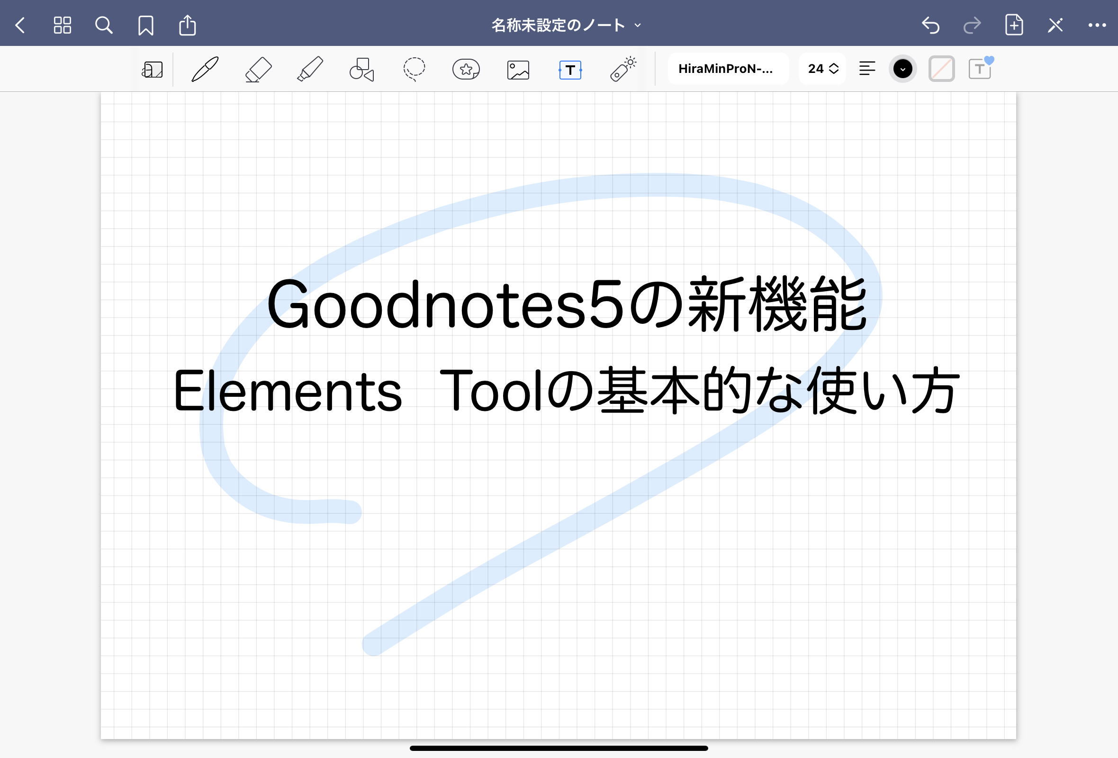Open the text box background style swatch

click(941, 69)
